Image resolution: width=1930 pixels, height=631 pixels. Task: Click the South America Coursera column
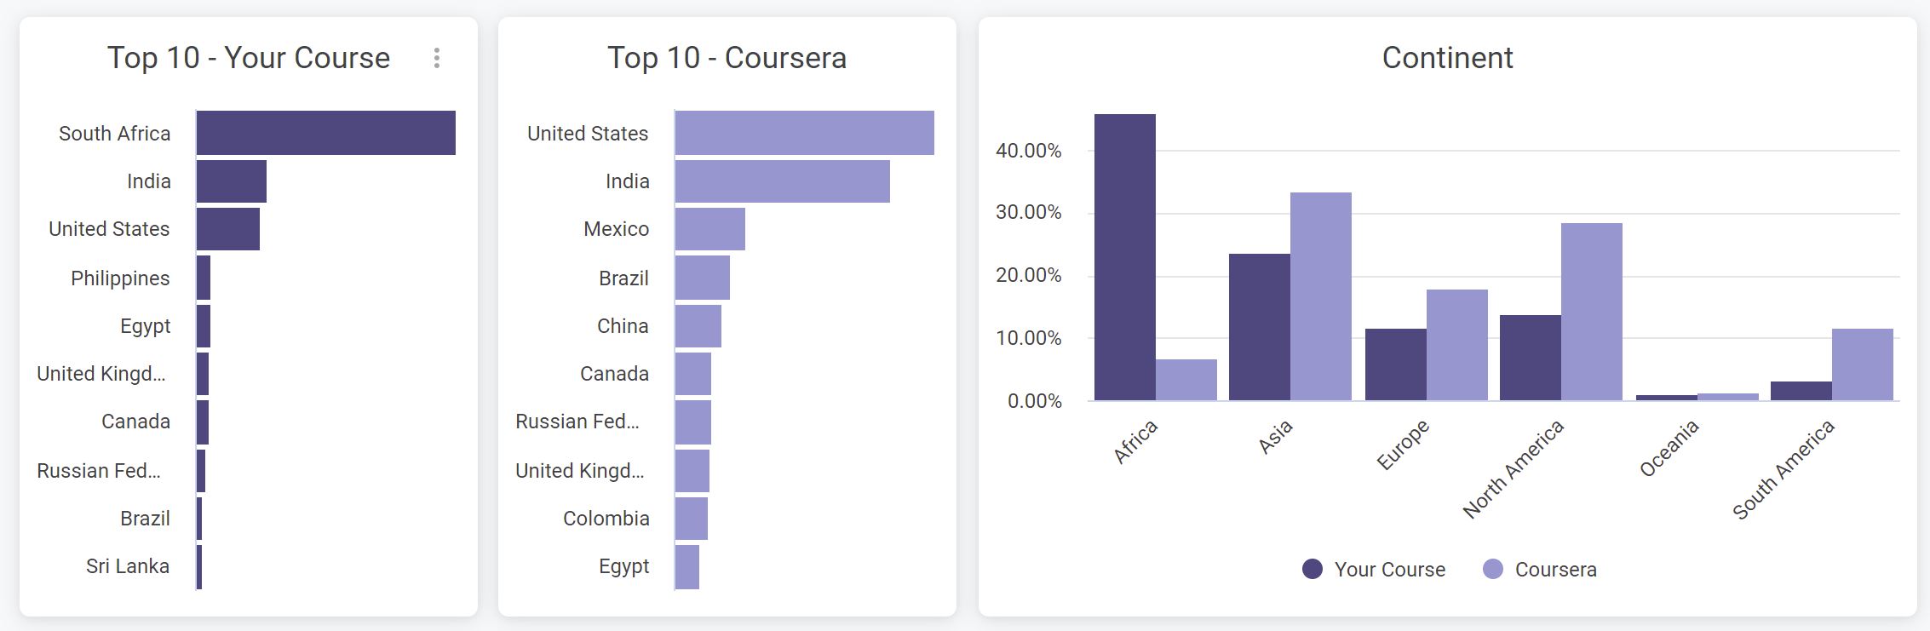(x=1862, y=364)
